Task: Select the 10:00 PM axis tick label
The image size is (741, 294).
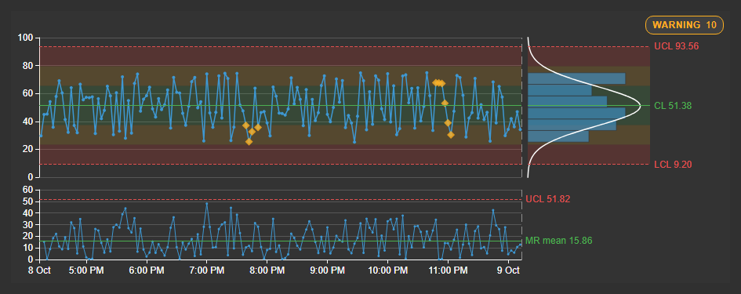Action: tap(387, 270)
